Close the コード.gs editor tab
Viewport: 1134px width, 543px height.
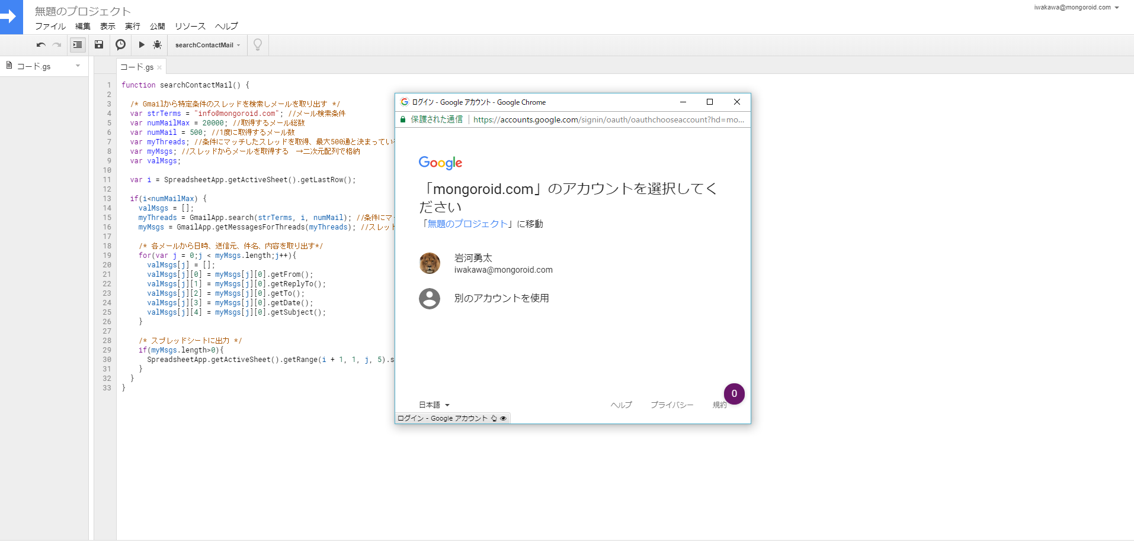click(159, 67)
